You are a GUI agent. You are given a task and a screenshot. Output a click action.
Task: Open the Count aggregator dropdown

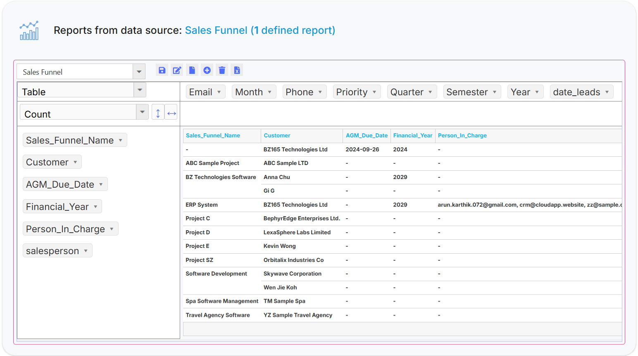[142, 112]
